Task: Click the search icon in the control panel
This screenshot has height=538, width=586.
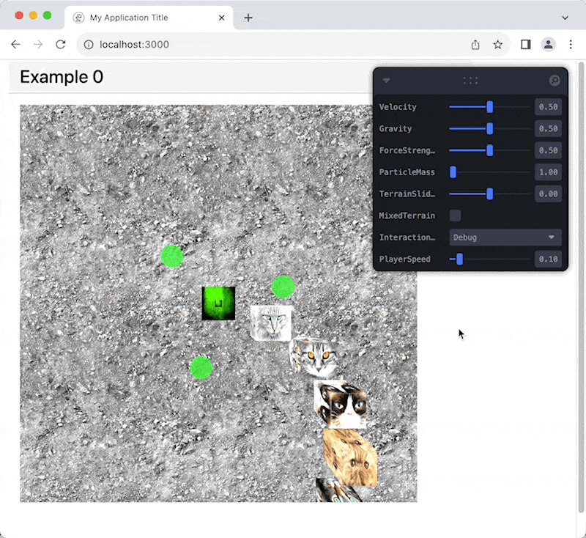Action: [x=555, y=81]
